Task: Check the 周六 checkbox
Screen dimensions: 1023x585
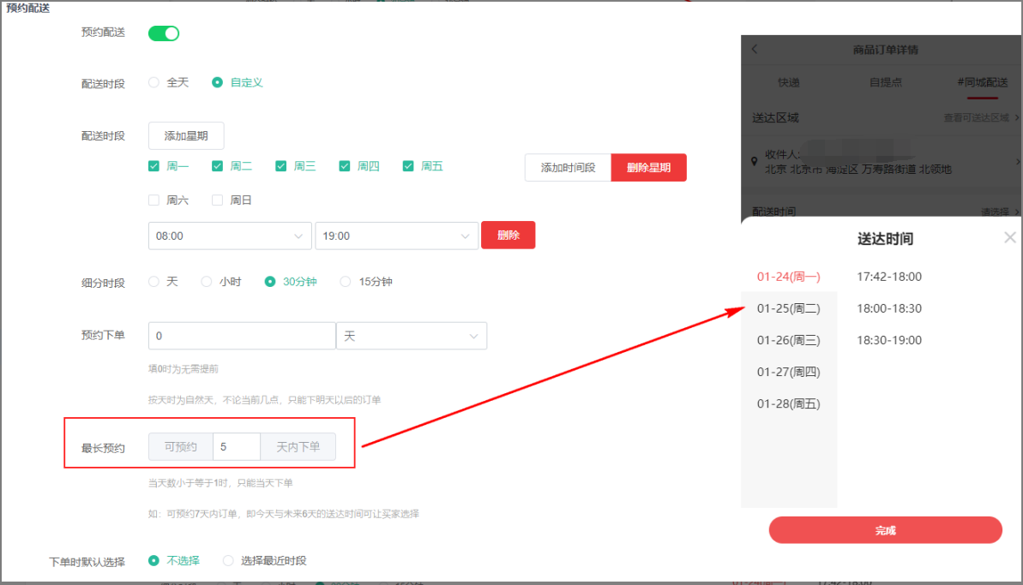Action: click(x=154, y=200)
